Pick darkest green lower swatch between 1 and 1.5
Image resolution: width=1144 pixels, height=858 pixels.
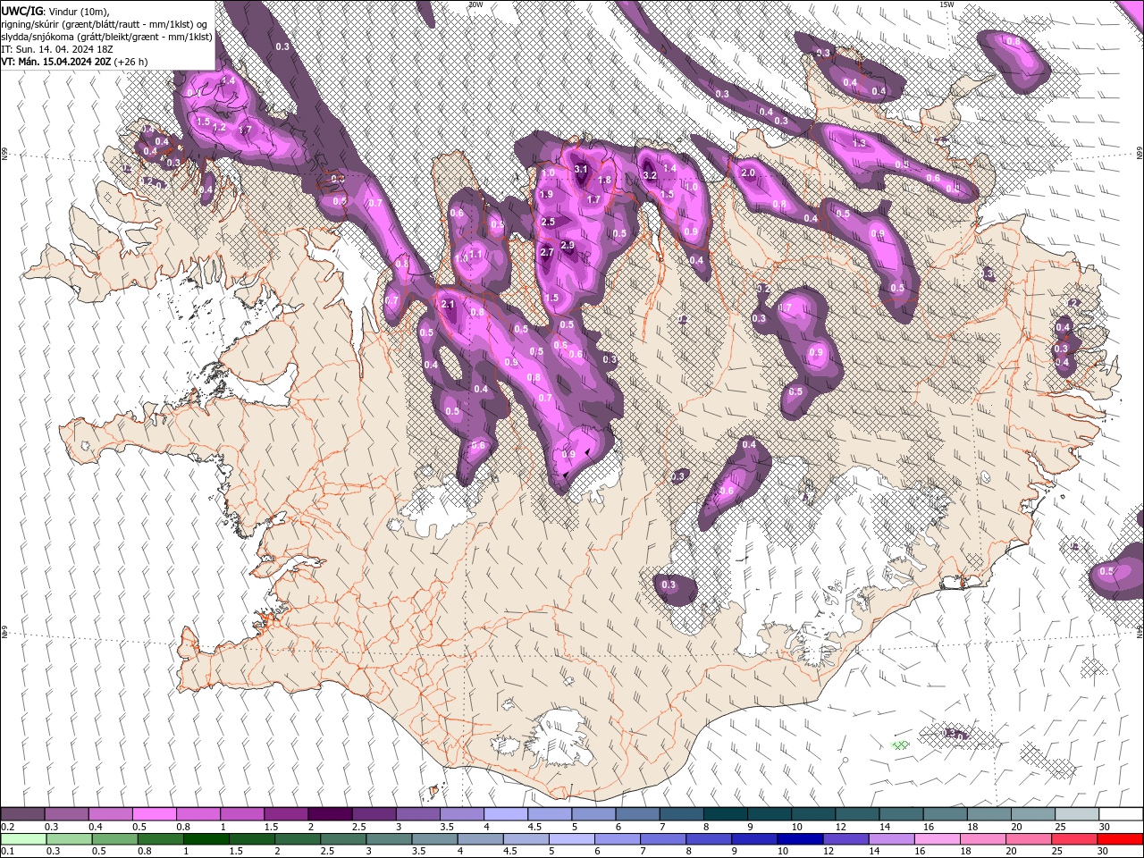click(206, 839)
